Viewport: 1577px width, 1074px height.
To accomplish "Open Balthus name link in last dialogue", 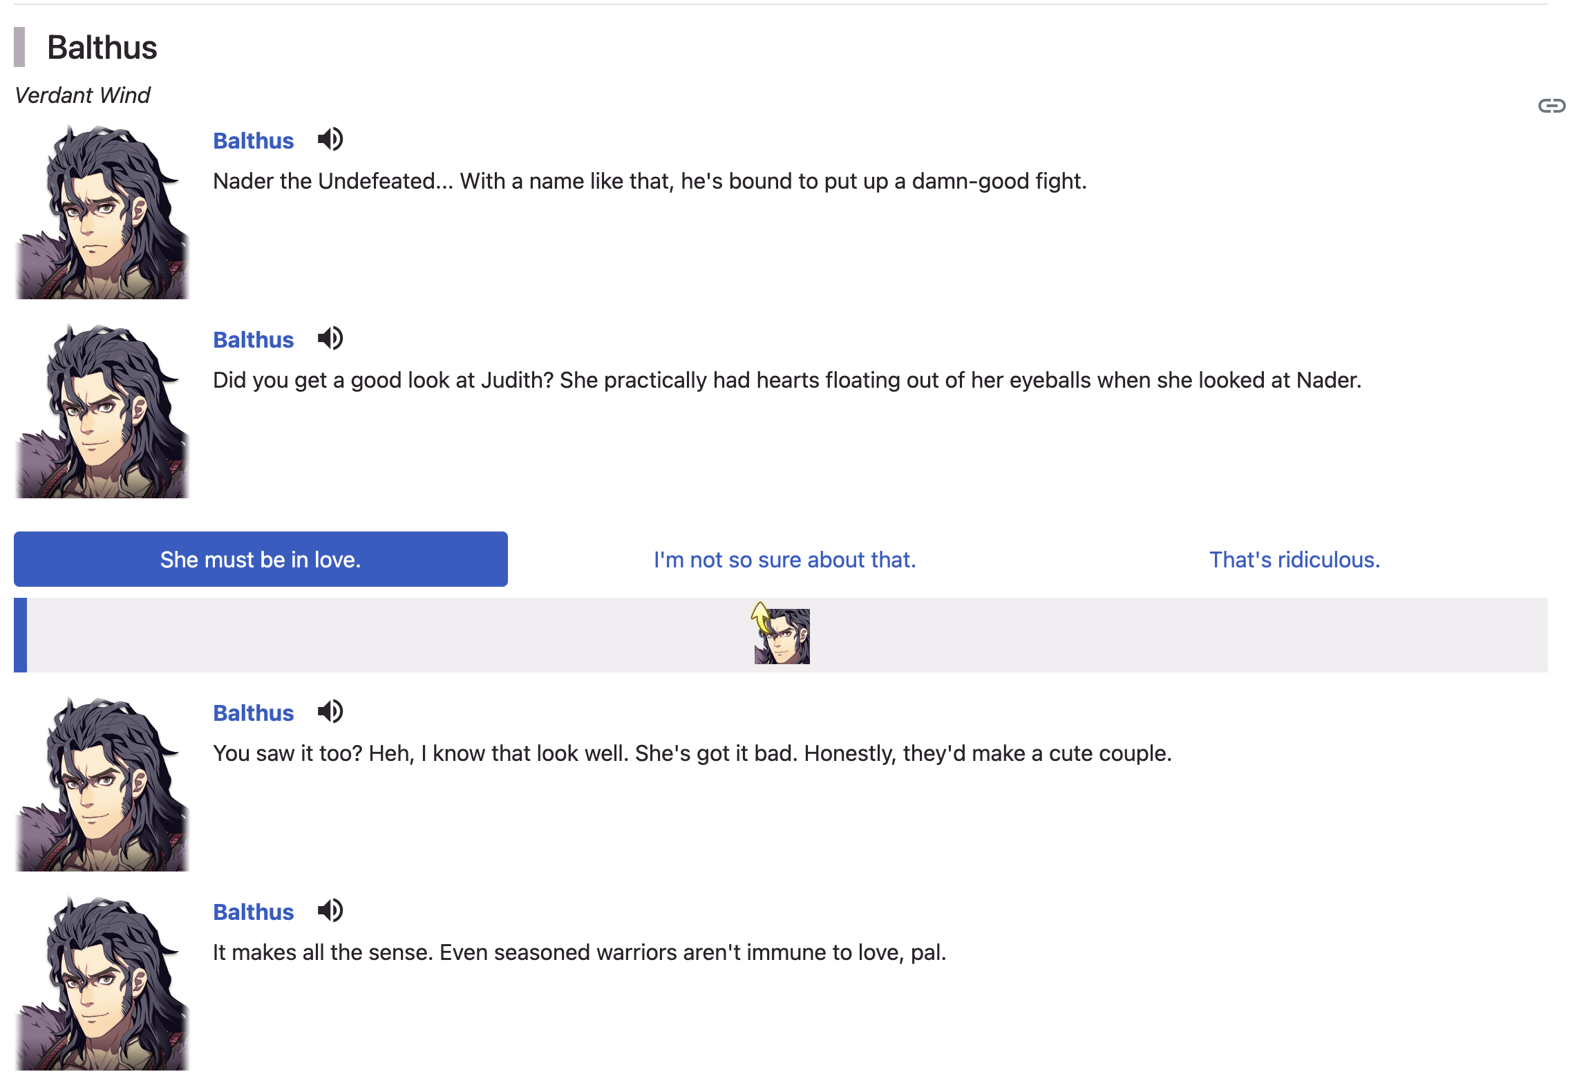I will 253,912.
